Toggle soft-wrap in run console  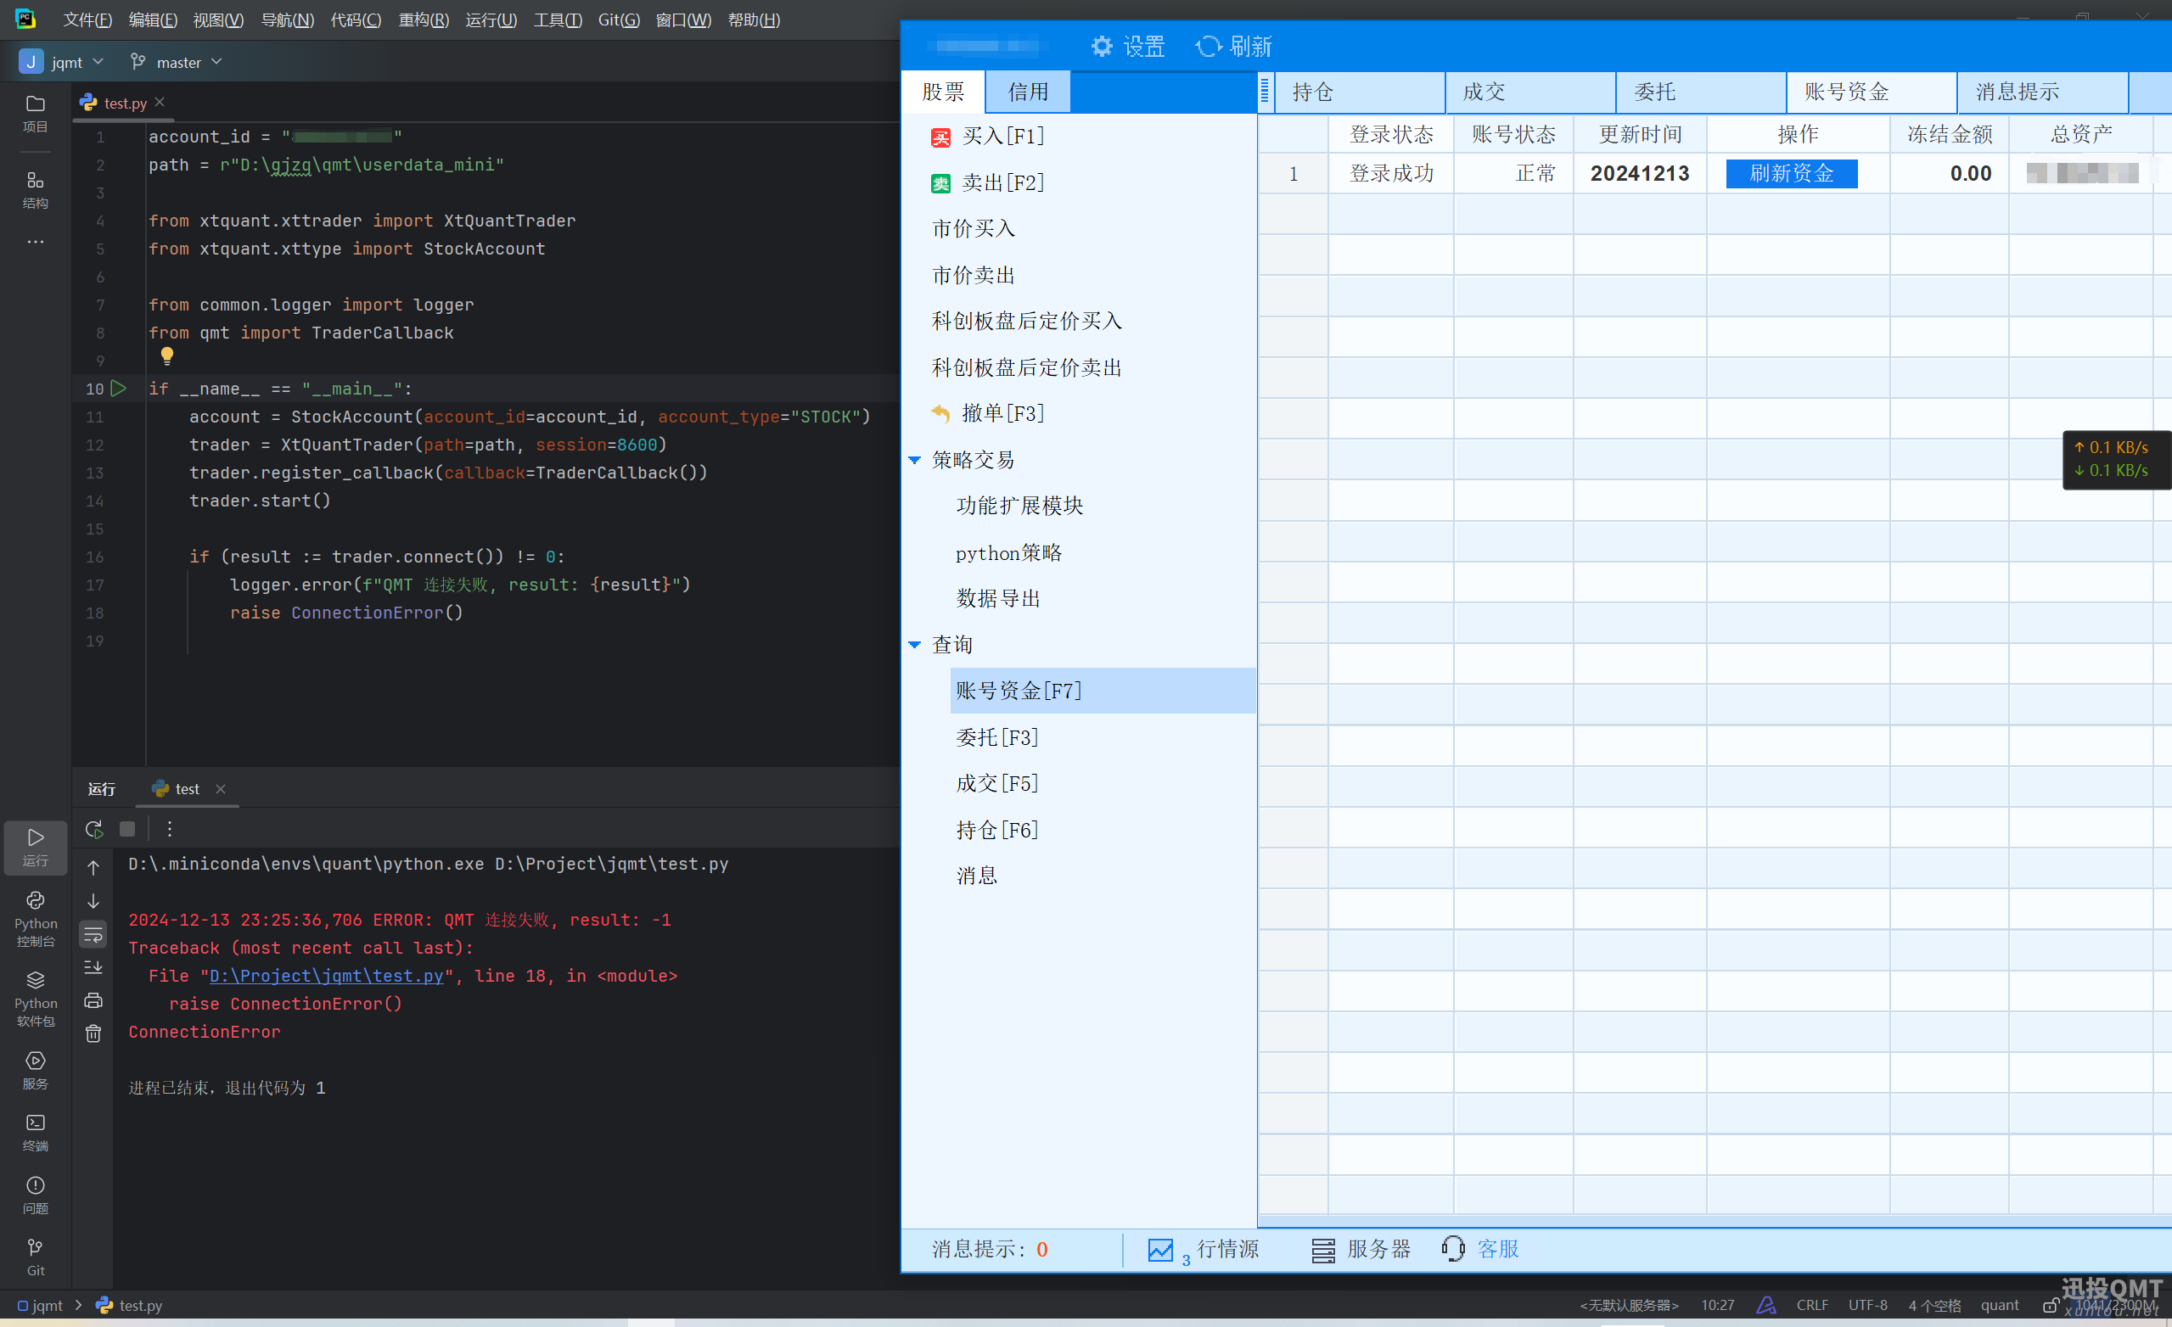pyautogui.click(x=93, y=934)
